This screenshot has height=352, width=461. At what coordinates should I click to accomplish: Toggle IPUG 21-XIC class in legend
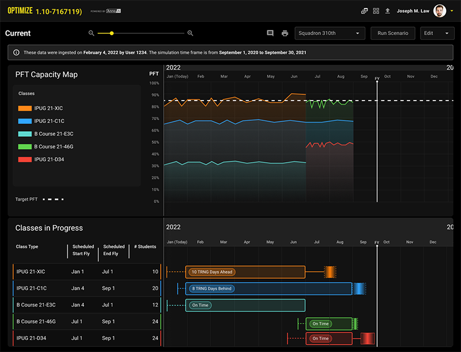pos(41,108)
